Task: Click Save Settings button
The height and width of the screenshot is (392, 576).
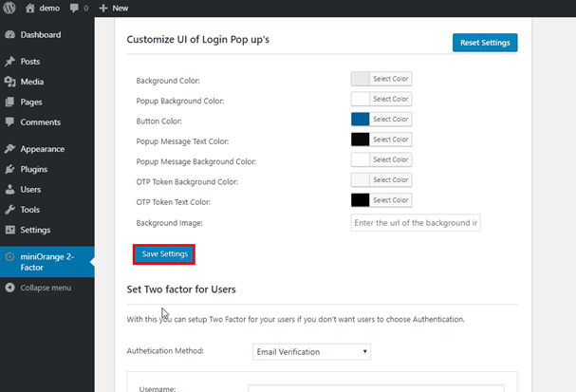Action: [164, 254]
